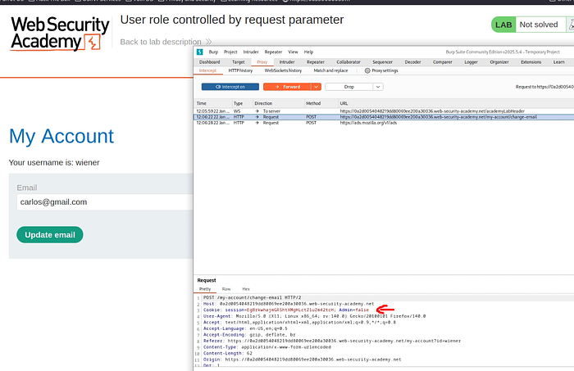The image size is (574, 371).
Task: Select the ads.mozilla.org request row
Action: tap(384, 123)
